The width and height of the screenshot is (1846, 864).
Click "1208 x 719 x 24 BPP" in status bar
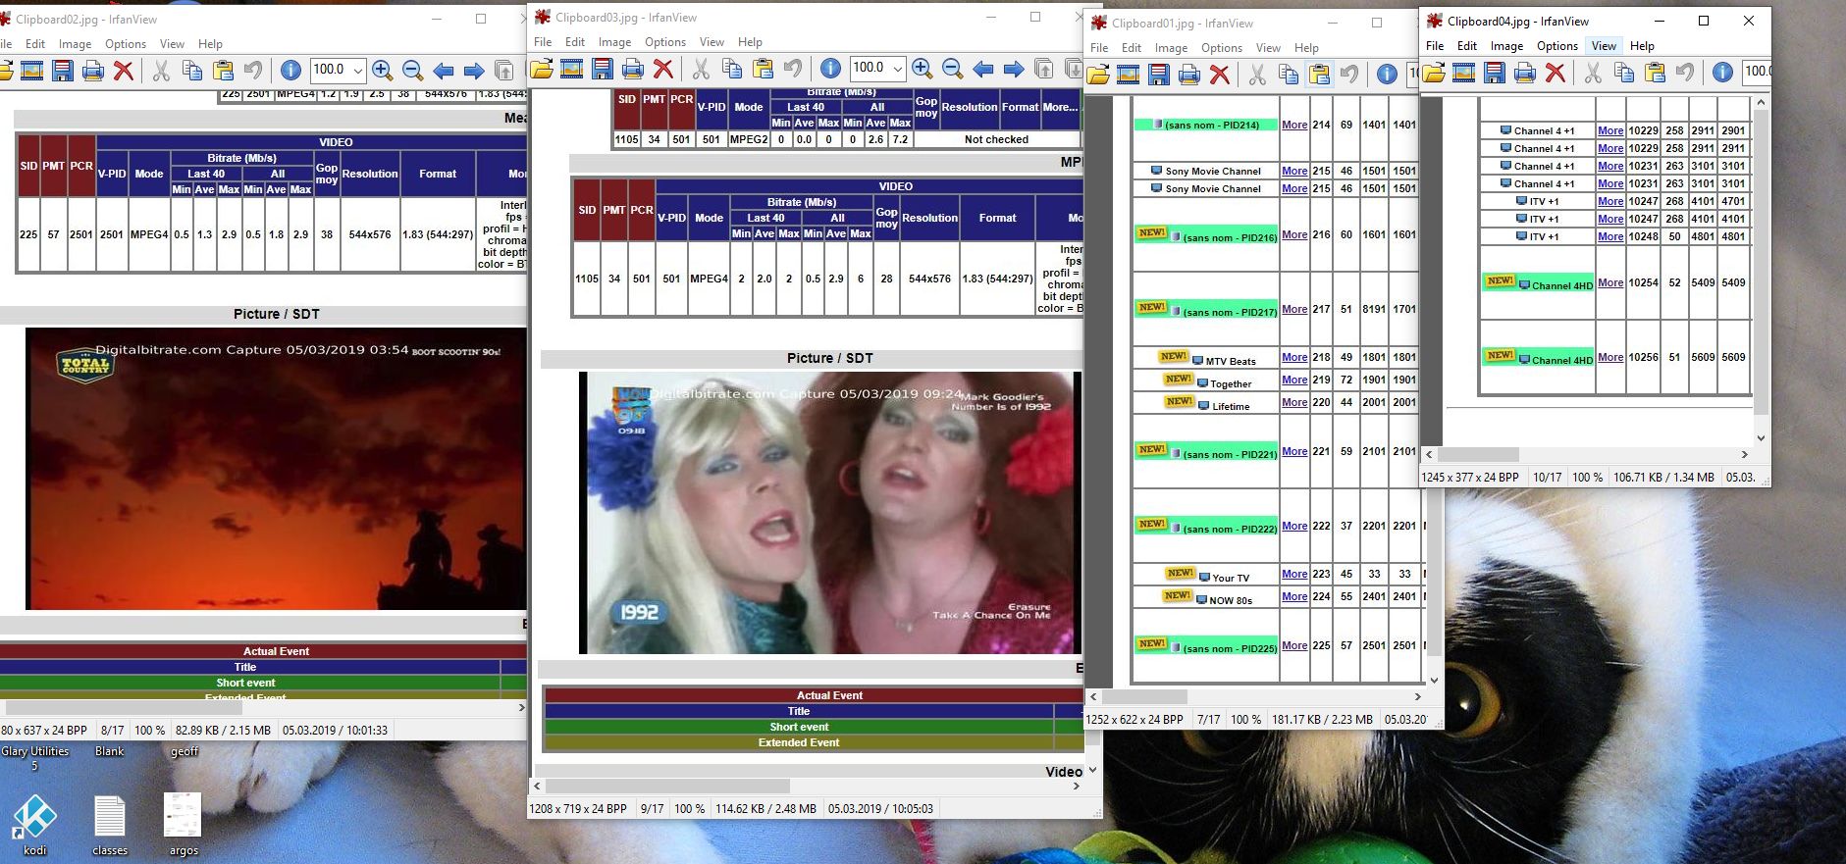pos(578,809)
